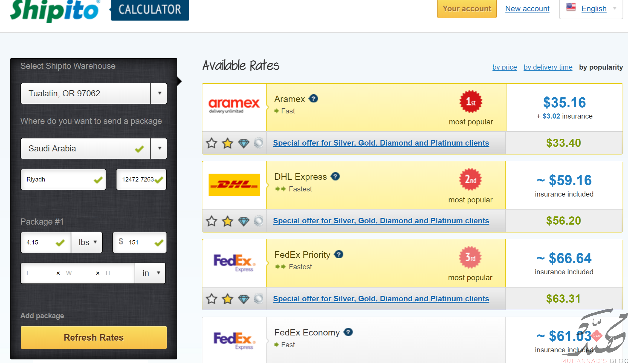Click the Riyadh city input field

tap(63, 179)
